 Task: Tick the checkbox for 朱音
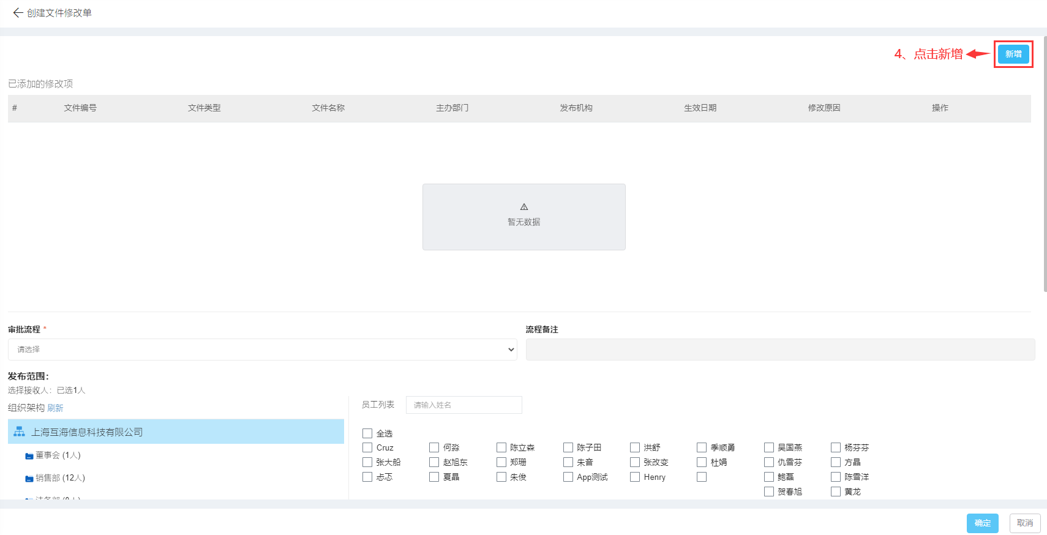[568, 462]
